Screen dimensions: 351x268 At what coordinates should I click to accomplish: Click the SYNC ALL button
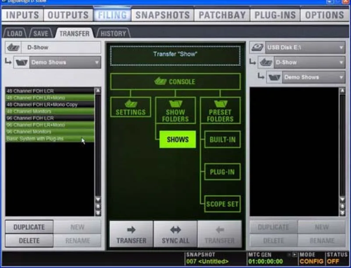pos(175,234)
